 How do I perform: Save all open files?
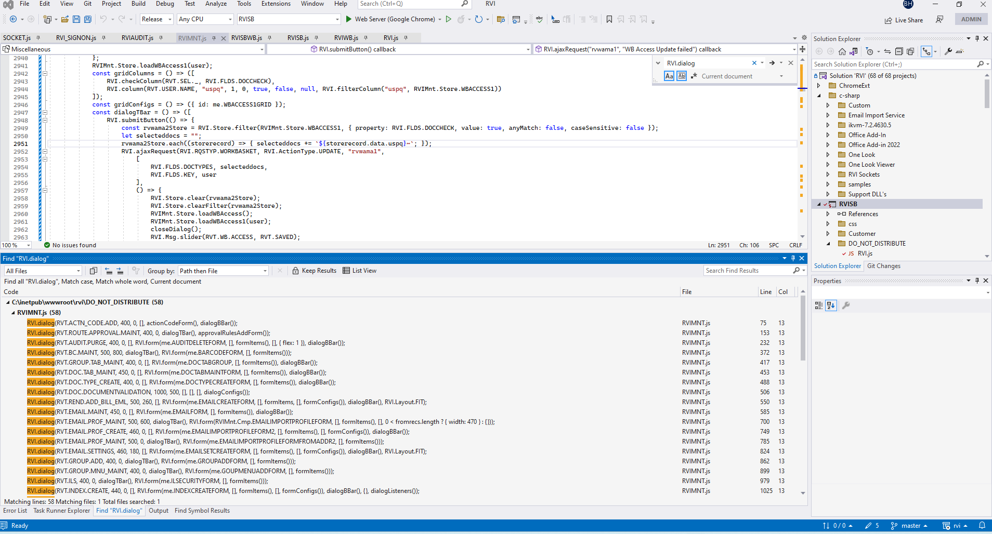click(87, 19)
